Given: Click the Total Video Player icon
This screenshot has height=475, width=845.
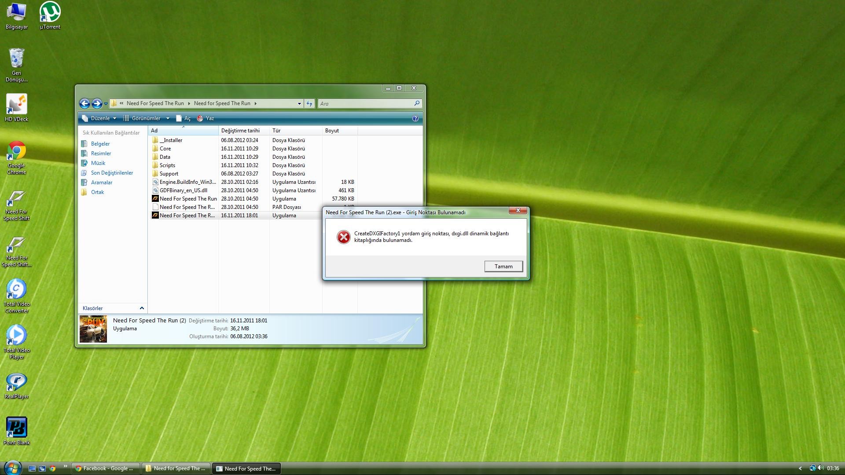Looking at the screenshot, I should [x=16, y=337].
